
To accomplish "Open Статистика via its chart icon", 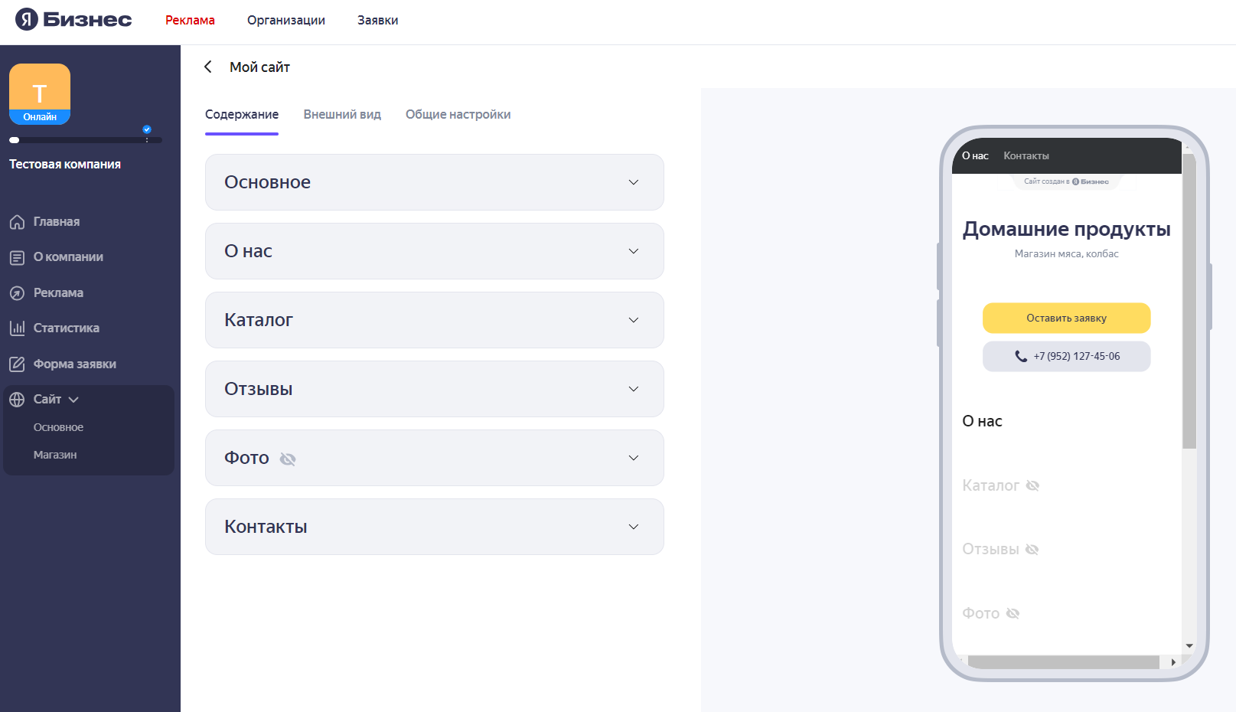I will (17, 328).
